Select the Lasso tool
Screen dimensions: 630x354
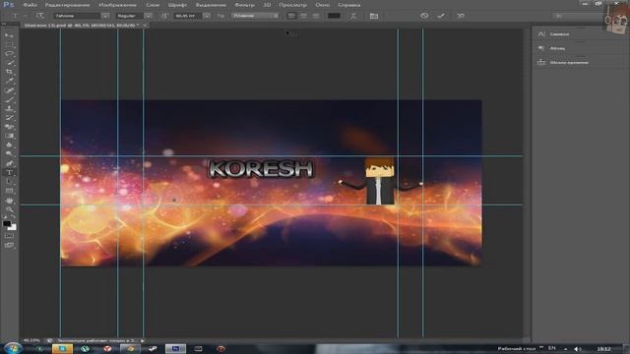coord(9,54)
